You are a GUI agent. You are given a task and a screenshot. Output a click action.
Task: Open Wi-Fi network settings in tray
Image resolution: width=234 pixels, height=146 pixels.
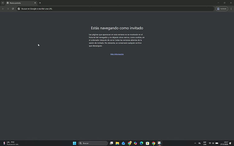pyautogui.click(x=210, y=143)
